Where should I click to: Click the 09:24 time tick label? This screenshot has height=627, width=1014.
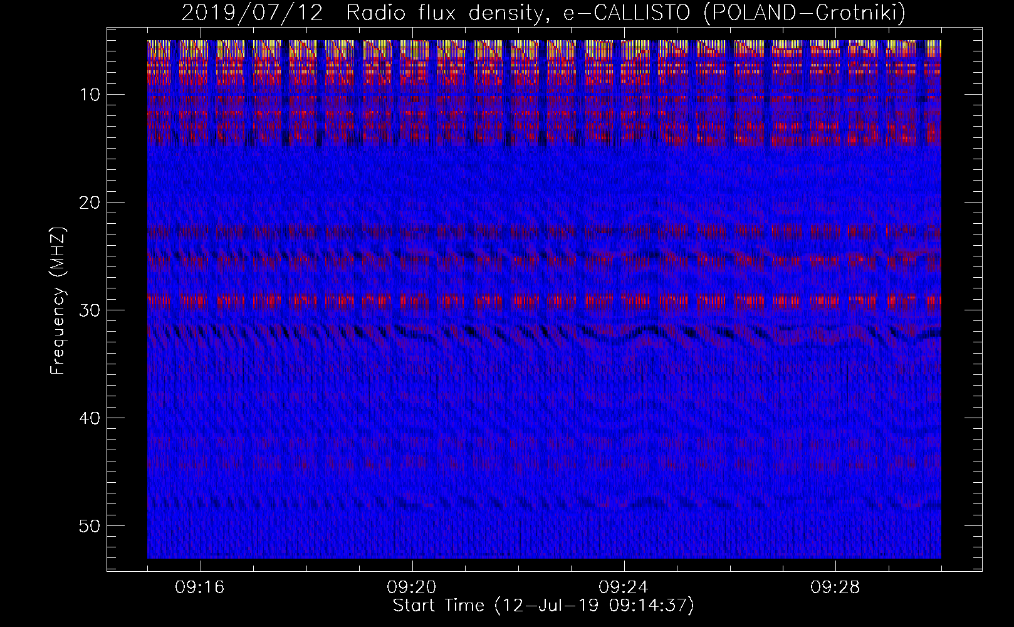coord(624,587)
